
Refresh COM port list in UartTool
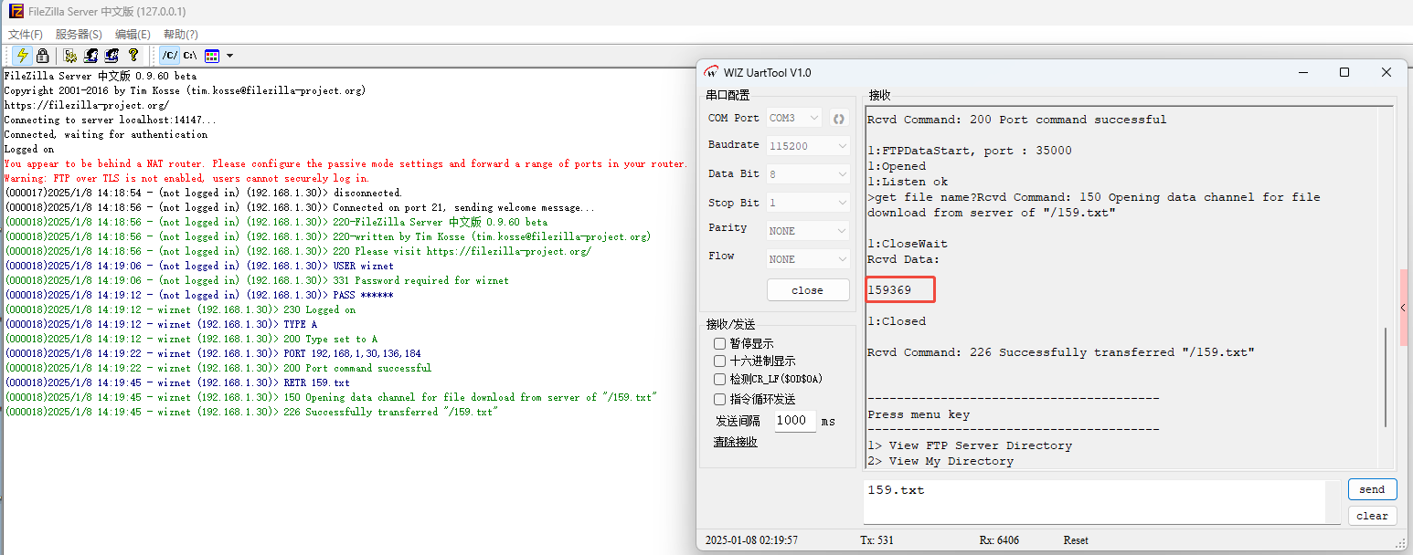[x=838, y=119]
